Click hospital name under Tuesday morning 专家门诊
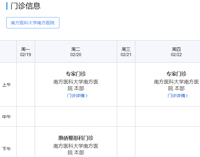This screenshot has width=200, height=157. click(76, 85)
